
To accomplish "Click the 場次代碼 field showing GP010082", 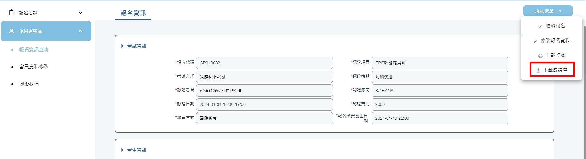I will [264, 63].
